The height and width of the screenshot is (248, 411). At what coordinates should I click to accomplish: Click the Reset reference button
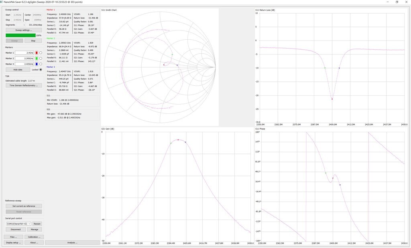pyautogui.click(x=24, y=212)
